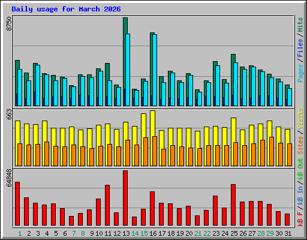Click the cyan files bar for day 3
Viewport: 307px width, 240px height.
tap(38, 85)
